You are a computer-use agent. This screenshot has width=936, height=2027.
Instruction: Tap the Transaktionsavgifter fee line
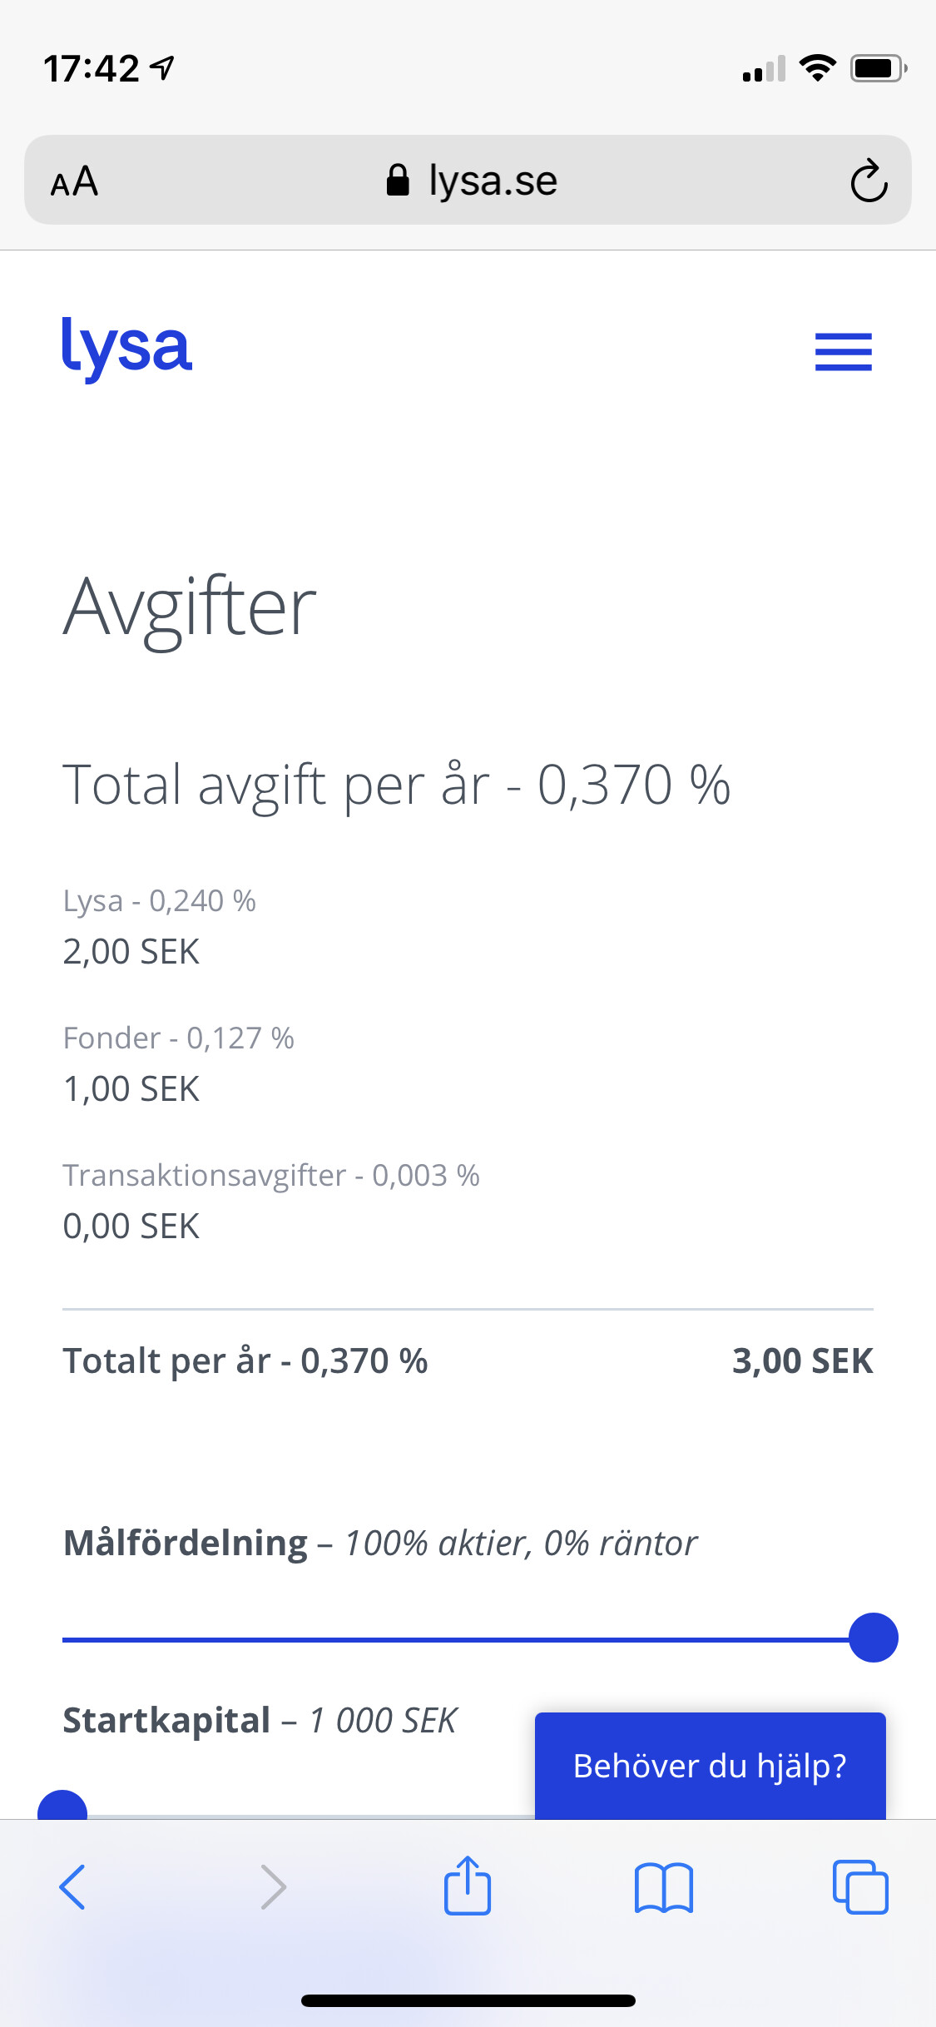(x=271, y=1176)
